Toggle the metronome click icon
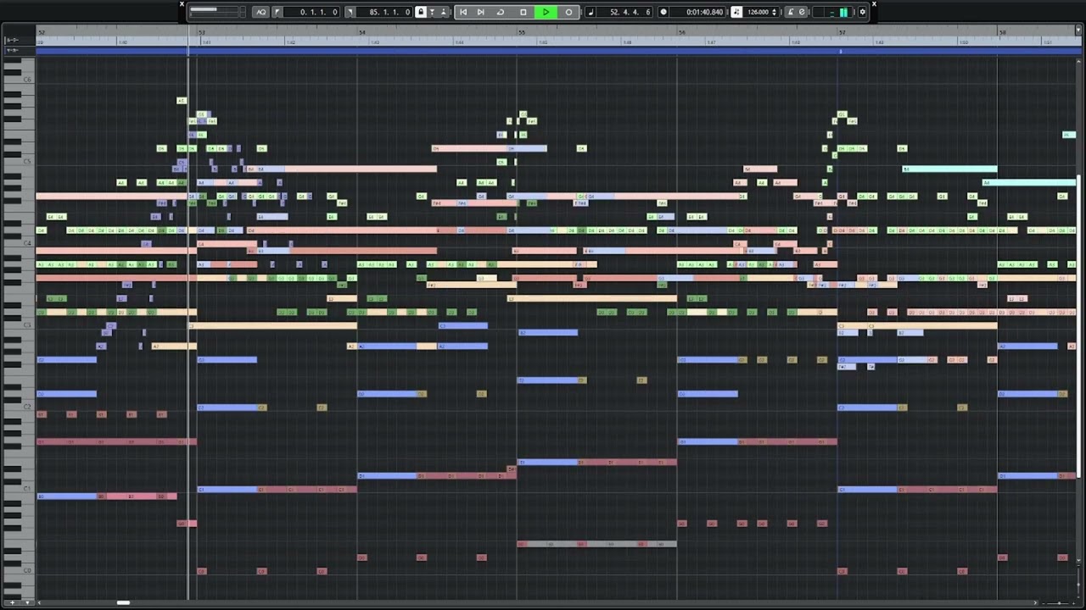Viewport: 1086px width, 610px height. tap(791, 12)
